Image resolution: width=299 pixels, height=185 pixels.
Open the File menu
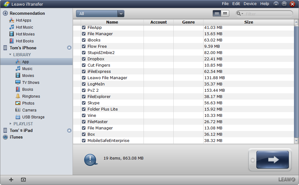coord(225,4)
